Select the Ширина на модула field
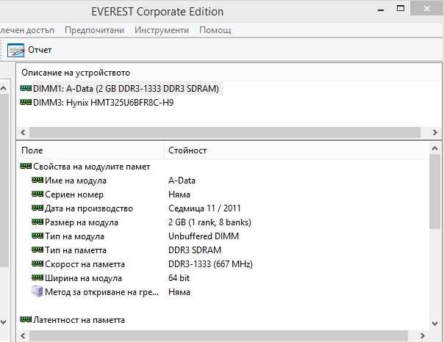 tap(83, 278)
